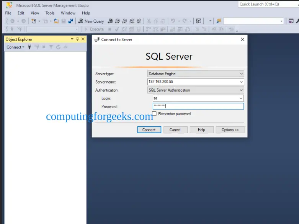
Task: Open the Edit menu
Action: 21,13
